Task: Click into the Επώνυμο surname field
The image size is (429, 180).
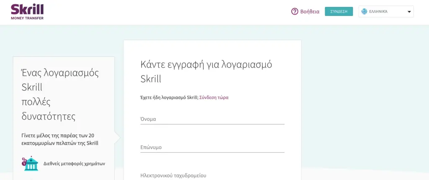Action: 212,147
